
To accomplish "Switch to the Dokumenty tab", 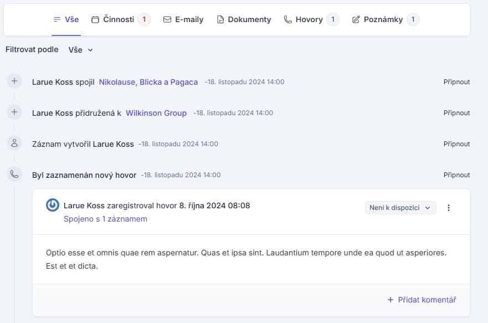I will [x=244, y=19].
